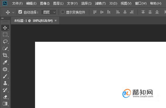166x108 pixels.
Task: Select the Spot Healing Brush tool
Action: 5,69
